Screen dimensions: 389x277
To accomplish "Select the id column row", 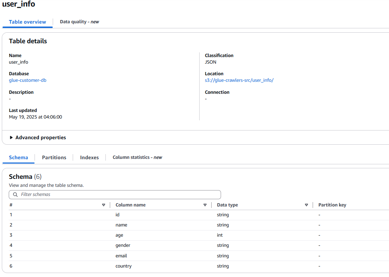I will (117, 215).
